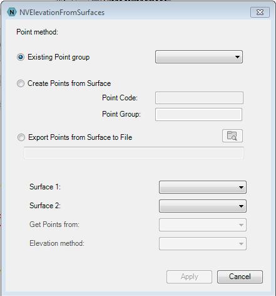Viewport: 276px width, 296px height.
Task: Open the Get Points from dropdown
Action: point(203,225)
